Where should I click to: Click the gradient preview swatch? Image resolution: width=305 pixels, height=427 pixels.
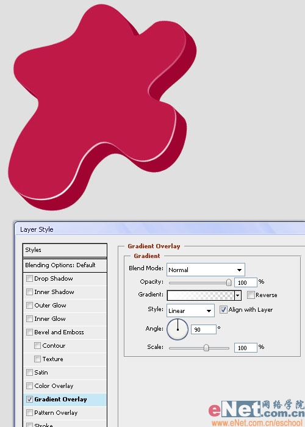[201, 295]
